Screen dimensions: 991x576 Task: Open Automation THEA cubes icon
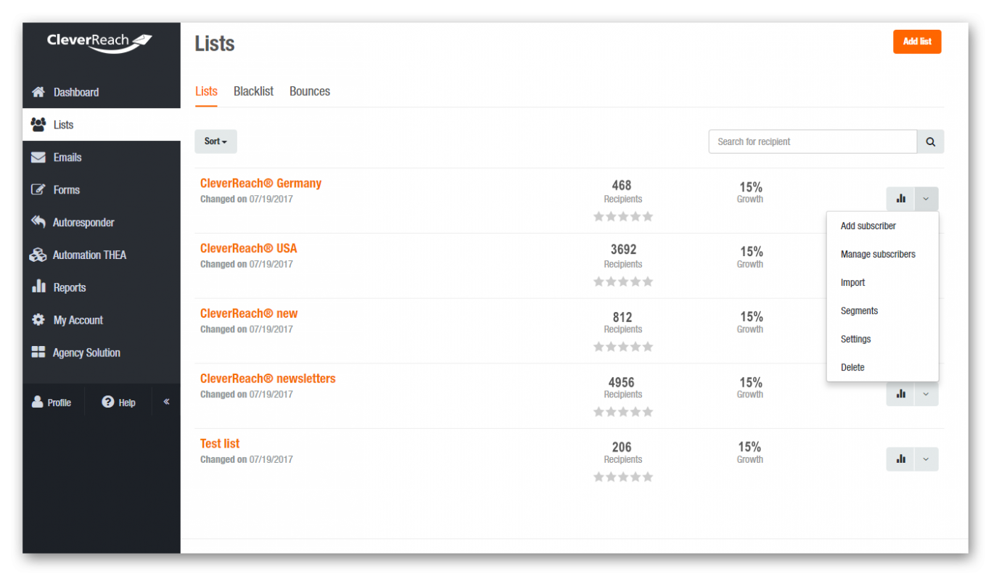38,255
